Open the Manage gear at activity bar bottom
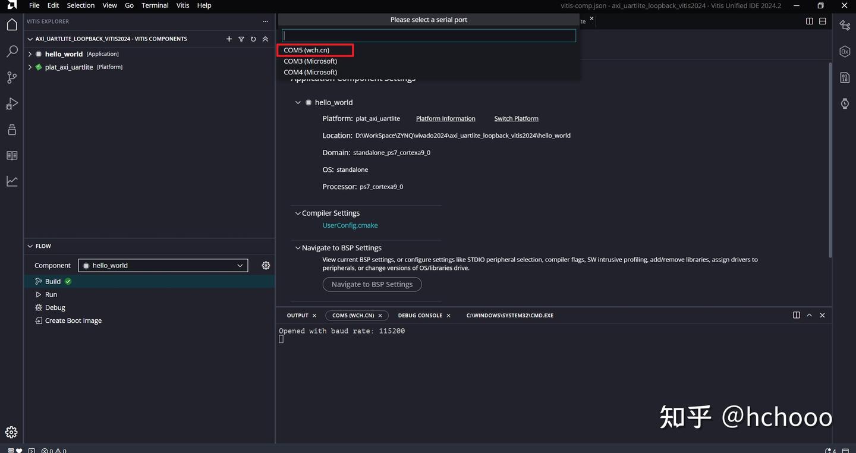Screen dimensions: 856x453 coord(12,432)
